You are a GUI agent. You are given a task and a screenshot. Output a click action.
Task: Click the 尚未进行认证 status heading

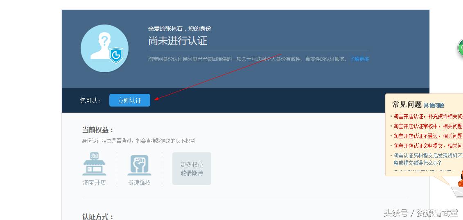(178, 41)
